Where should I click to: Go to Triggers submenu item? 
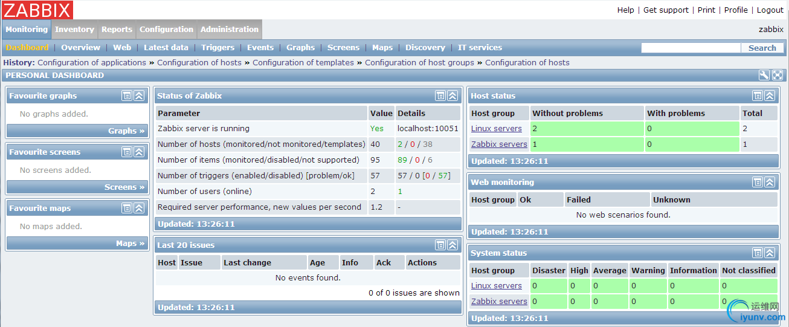(x=218, y=47)
